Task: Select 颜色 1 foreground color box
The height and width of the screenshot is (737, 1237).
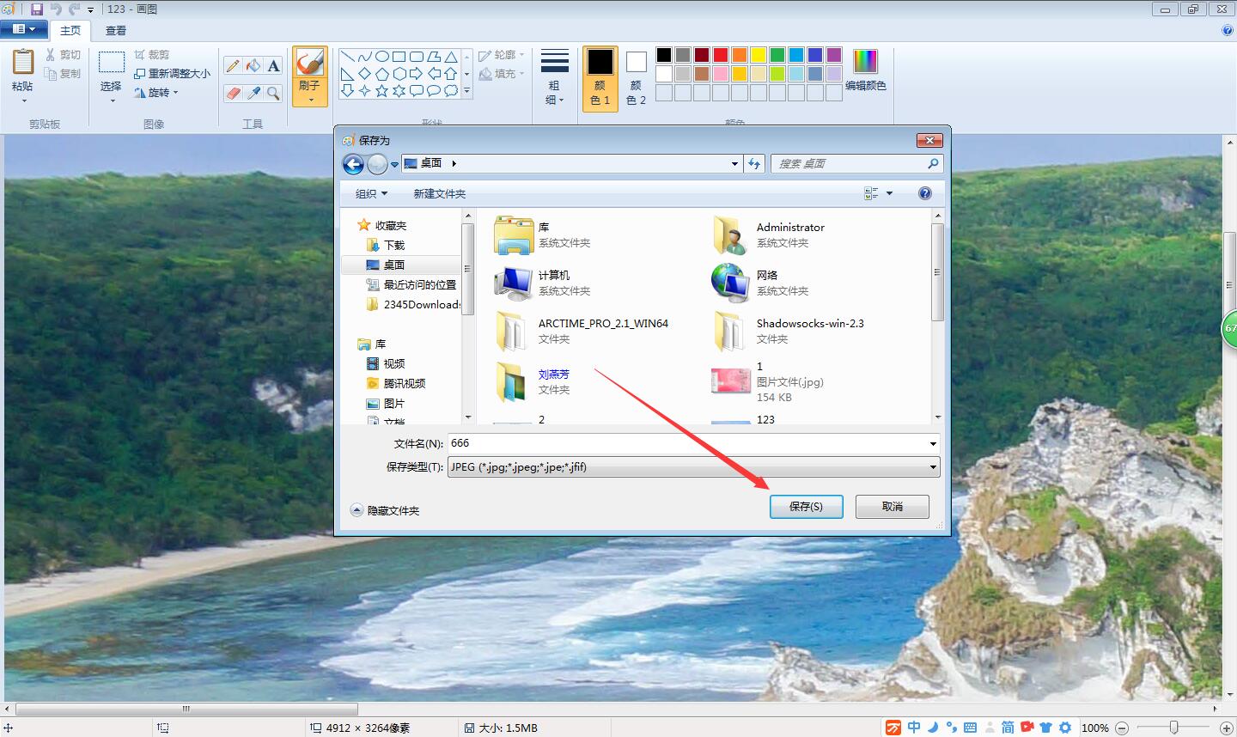Action: click(x=600, y=77)
